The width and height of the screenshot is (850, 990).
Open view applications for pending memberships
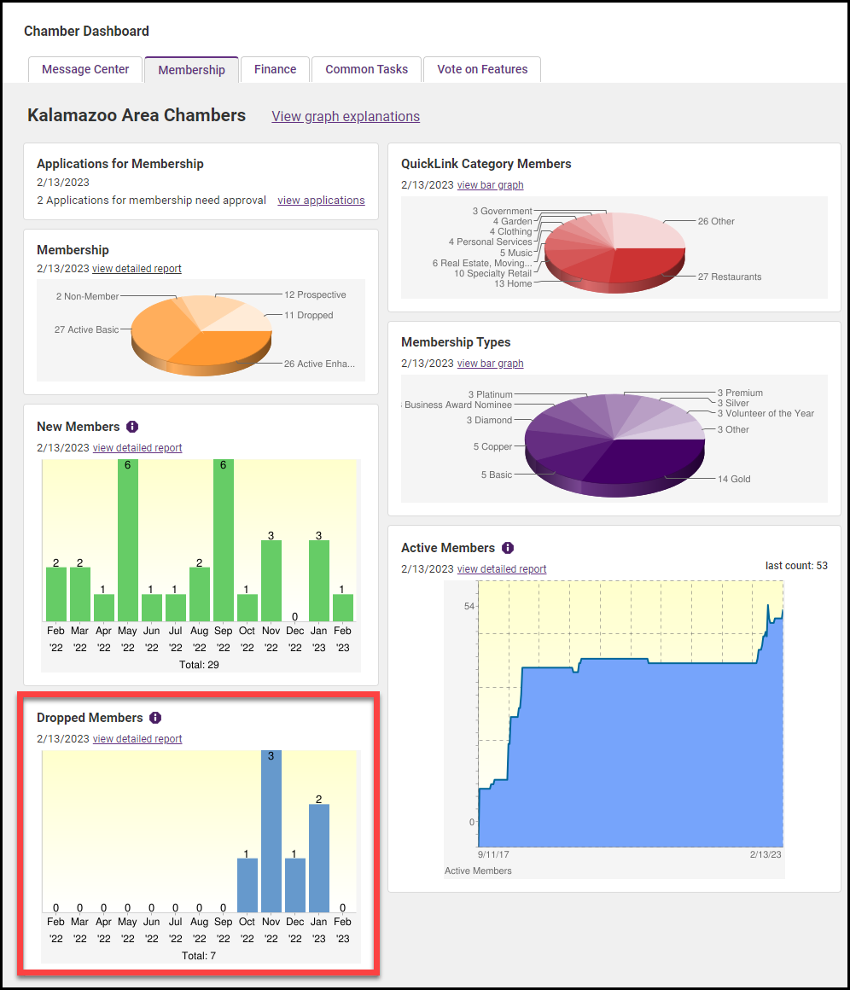point(321,200)
